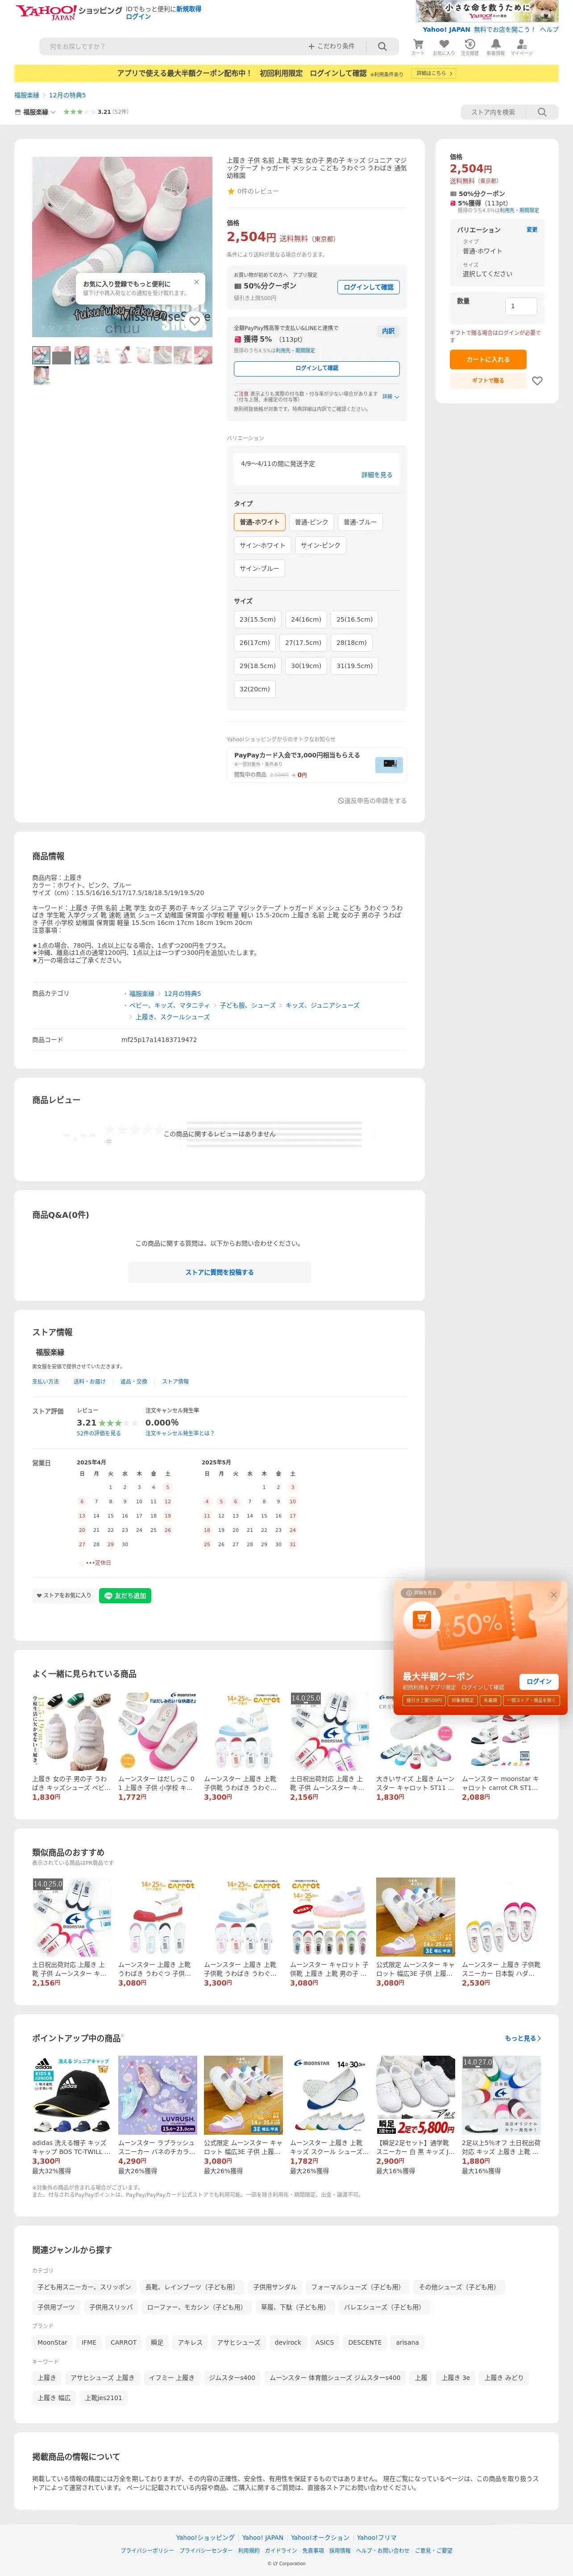Open 子供用サンダル category tag
The image size is (573, 2576).
click(x=275, y=2287)
